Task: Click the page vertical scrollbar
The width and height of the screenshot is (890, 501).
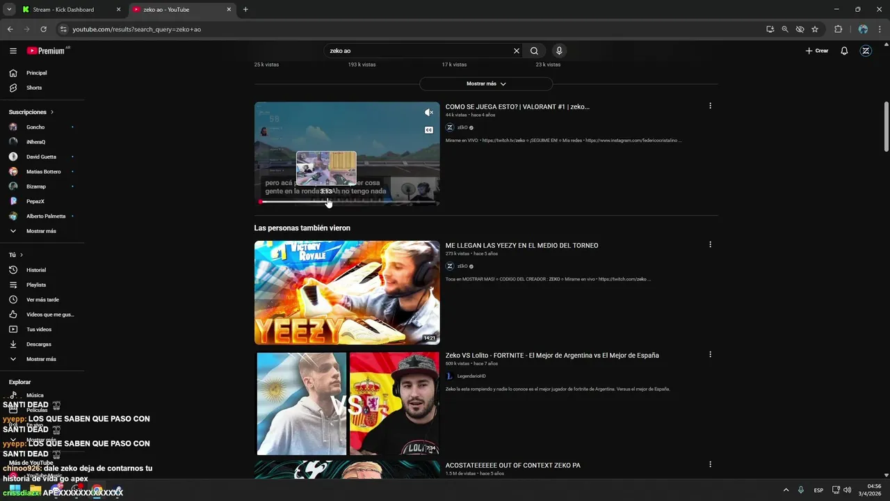Action: pos(886,127)
